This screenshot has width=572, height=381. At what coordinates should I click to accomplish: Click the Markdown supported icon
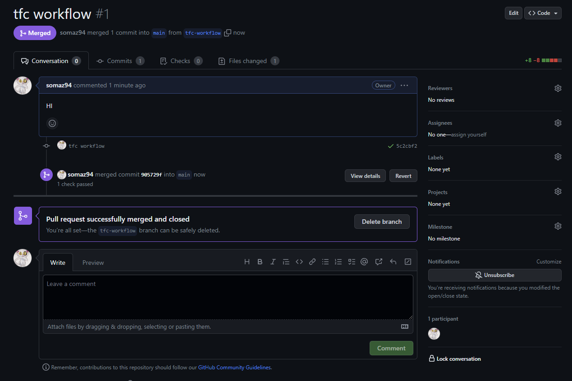coord(404,327)
